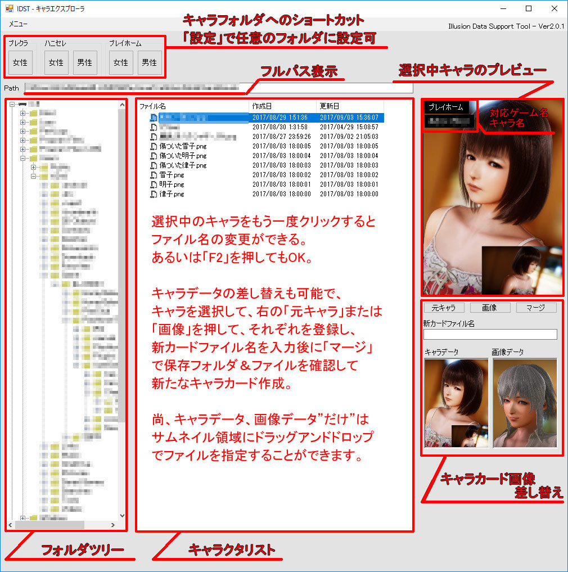Click the 元キャラ button
The height and width of the screenshot is (572, 568).
[444, 308]
